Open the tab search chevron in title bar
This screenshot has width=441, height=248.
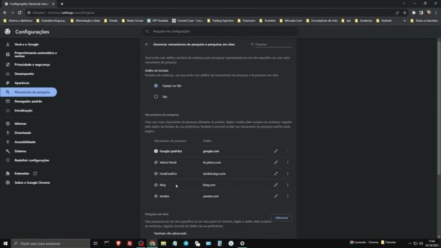(404, 3)
